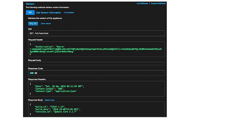Open List Methods link
This screenshot has width=240, height=118.
(x=142, y=4)
